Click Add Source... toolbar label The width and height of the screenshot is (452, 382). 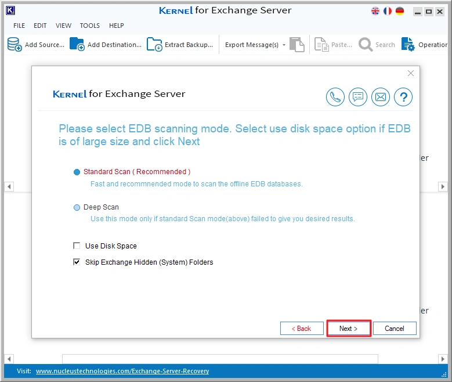coord(45,45)
